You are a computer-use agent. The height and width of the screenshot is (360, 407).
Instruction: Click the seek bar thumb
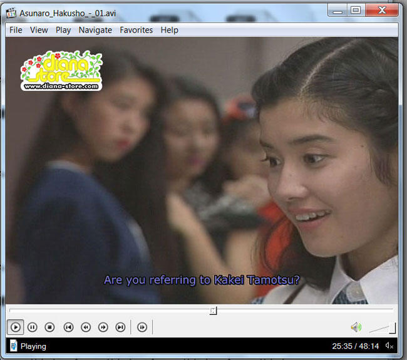pyautogui.click(x=213, y=311)
